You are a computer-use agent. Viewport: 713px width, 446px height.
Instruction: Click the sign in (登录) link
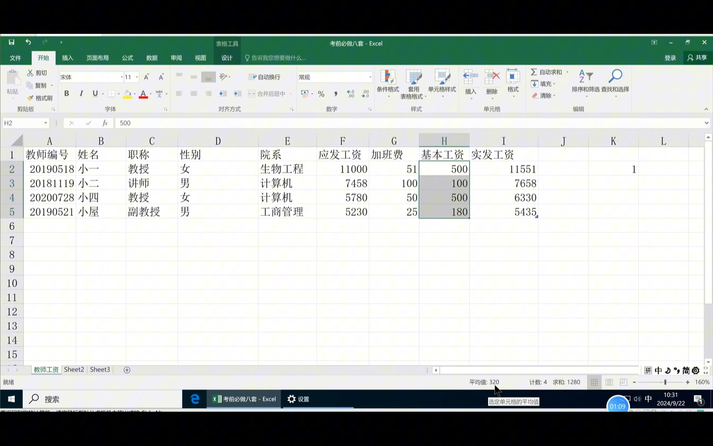[671, 58]
